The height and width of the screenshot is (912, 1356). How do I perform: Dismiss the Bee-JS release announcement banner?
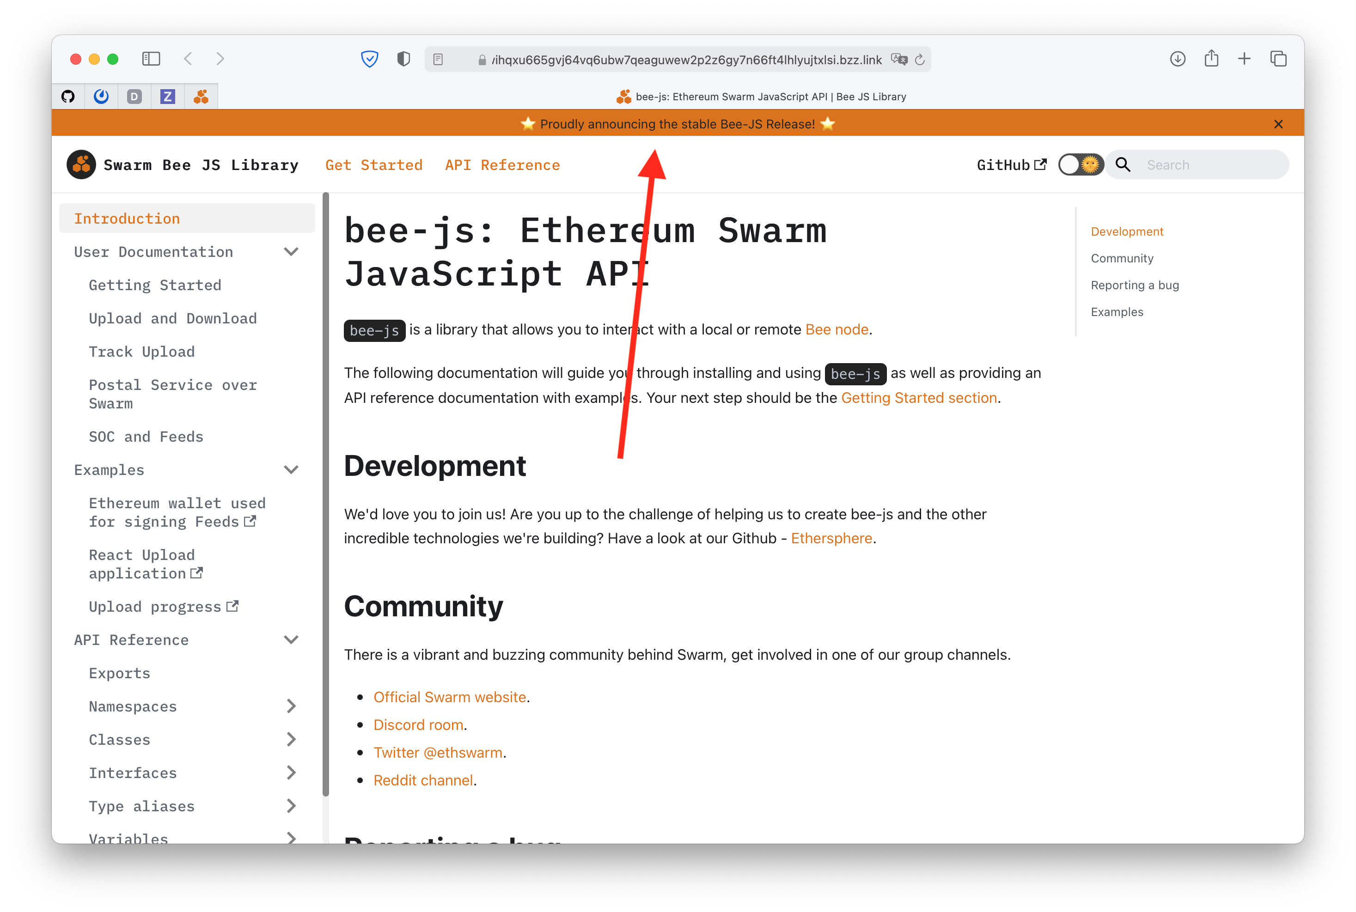pyautogui.click(x=1278, y=123)
